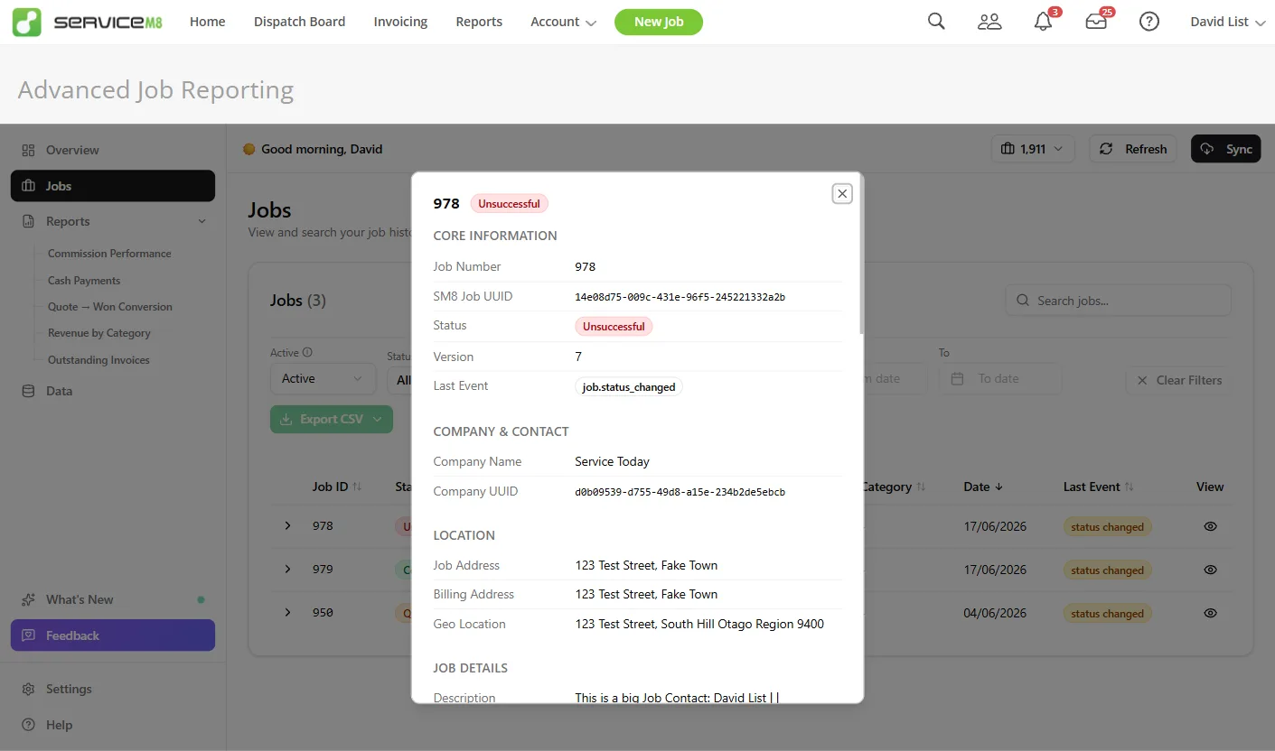
Task: Click the New Job button
Action: pos(659,22)
